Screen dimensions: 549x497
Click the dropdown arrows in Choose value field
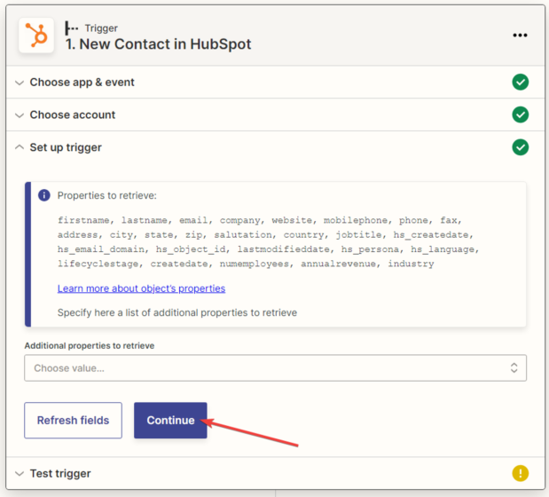click(x=514, y=367)
